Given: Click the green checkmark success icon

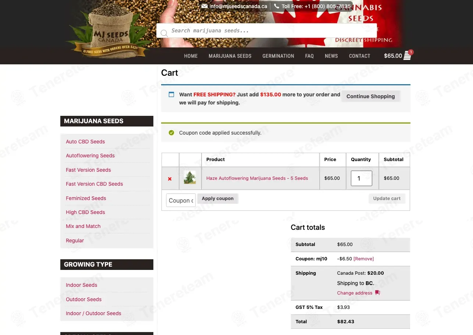Looking at the screenshot, I should (x=171, y=133).
